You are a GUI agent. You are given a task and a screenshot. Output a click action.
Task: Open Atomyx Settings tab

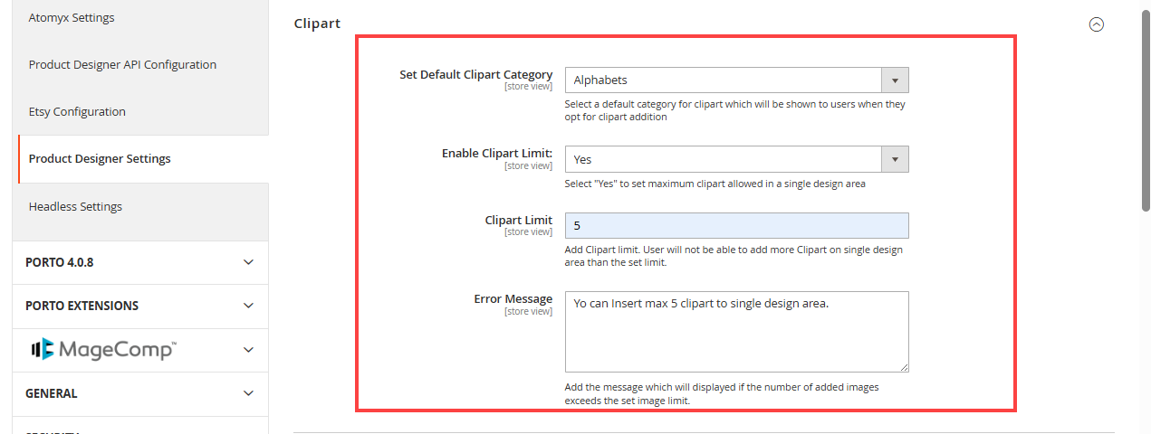pyautogui.click(x=72, y=18)
